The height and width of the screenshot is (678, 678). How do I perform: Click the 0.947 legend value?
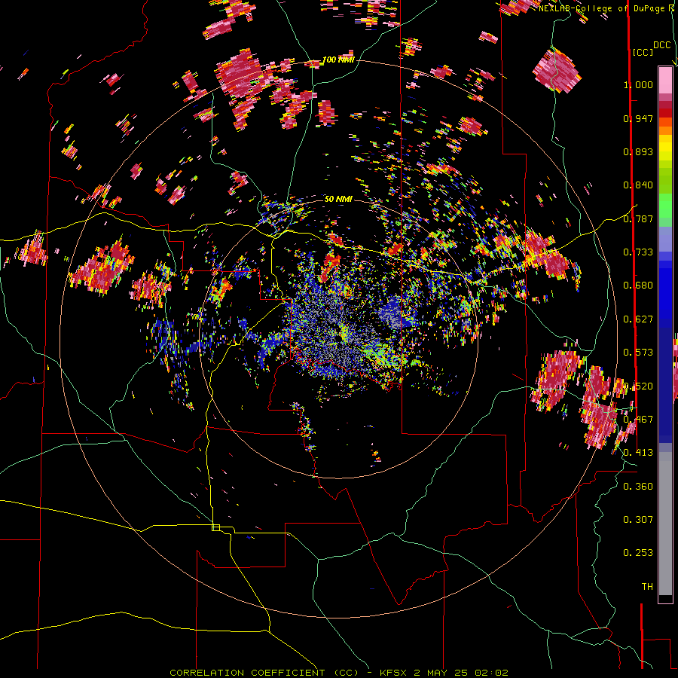(x=638, y=118)
